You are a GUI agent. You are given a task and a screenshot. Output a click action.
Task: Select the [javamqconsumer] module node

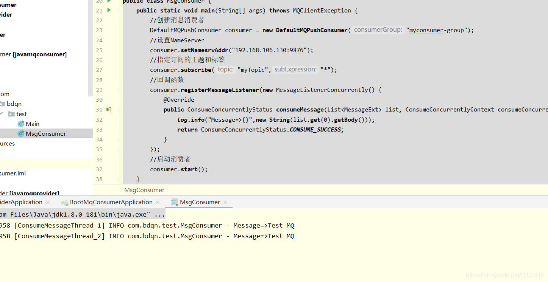33,54
